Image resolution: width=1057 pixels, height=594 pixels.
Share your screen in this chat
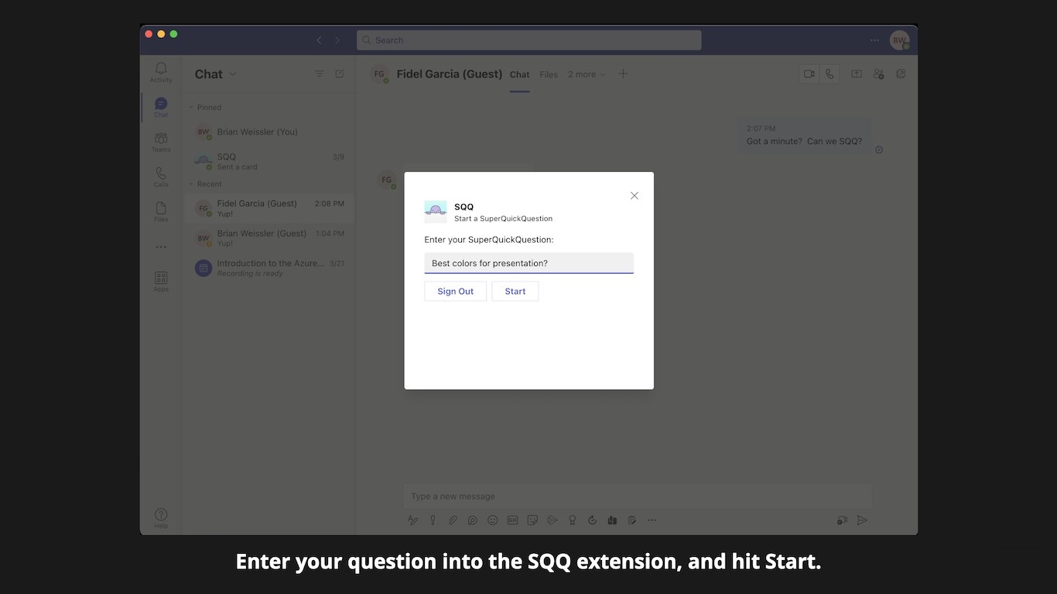(857, 74)
